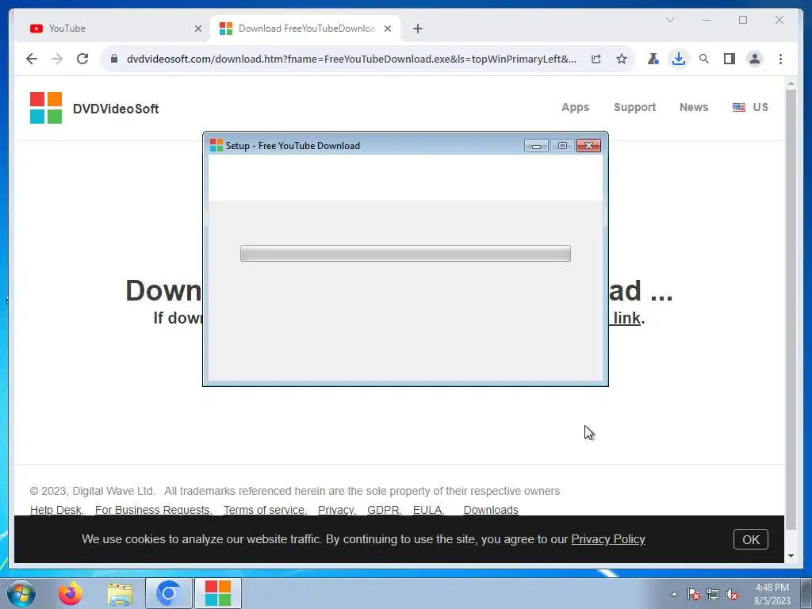Close the YouTube tab

[197, 29]
